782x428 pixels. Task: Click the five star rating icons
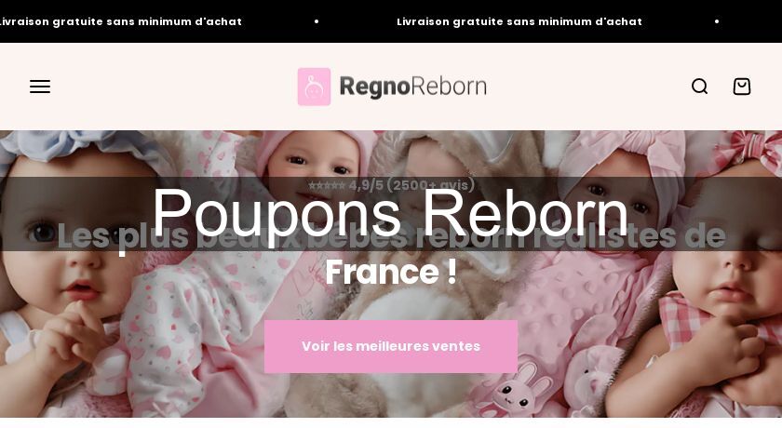327,186
